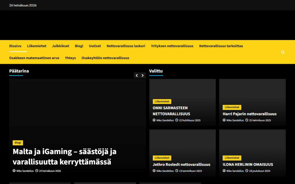Image resolution: width=295 pixels, height=184 pixels.
Task: Click Liikemiehet tag on Harri Pajarin card
Action: (232, 107)
